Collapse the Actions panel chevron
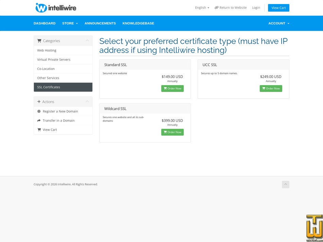The width and height of the screenshot is (323, 242). 87,101
